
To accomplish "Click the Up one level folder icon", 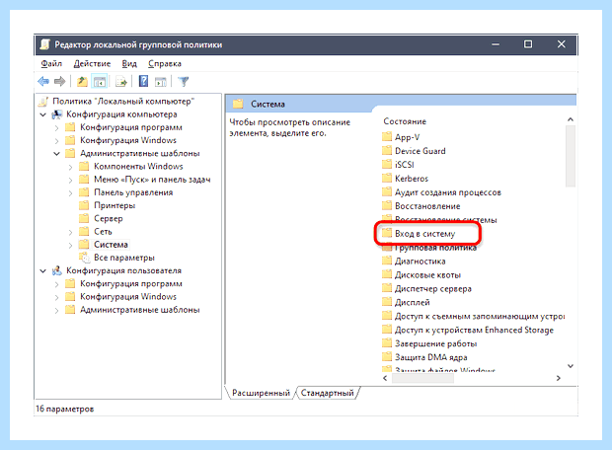I will [82, 82].
